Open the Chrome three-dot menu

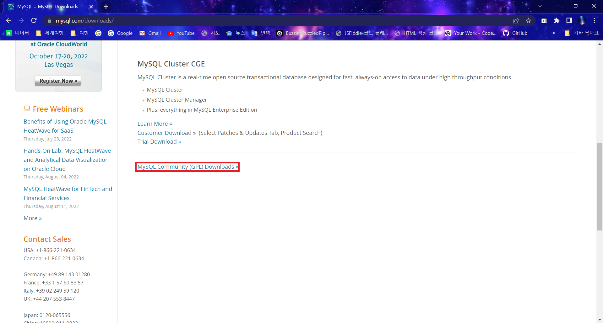pyautogui.click(x=594, y=21)
